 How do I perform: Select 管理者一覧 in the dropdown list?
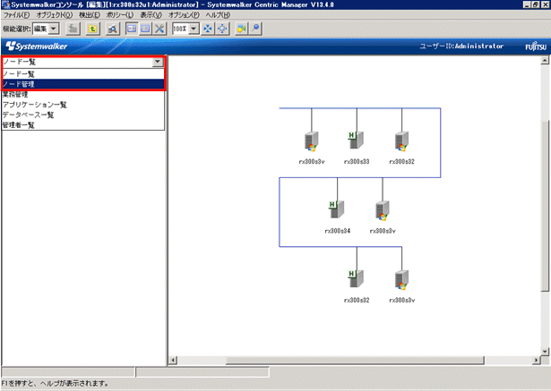(x=83, y=125)
